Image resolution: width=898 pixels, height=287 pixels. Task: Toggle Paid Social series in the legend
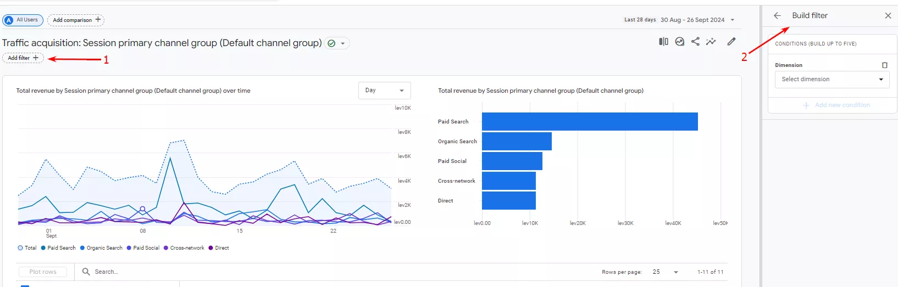(x=143, y=248)
